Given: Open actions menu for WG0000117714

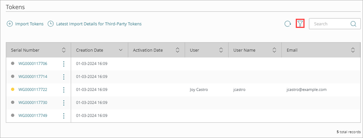Looking at the screenshot, I should (x=64, y=76).
